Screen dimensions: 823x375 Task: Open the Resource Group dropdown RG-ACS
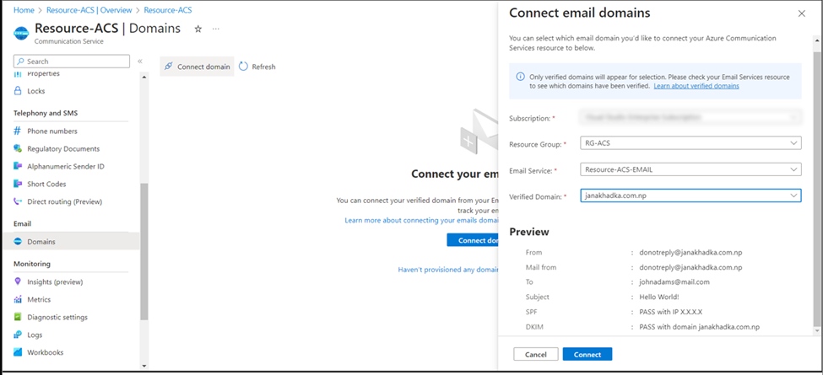pos(690,143)
